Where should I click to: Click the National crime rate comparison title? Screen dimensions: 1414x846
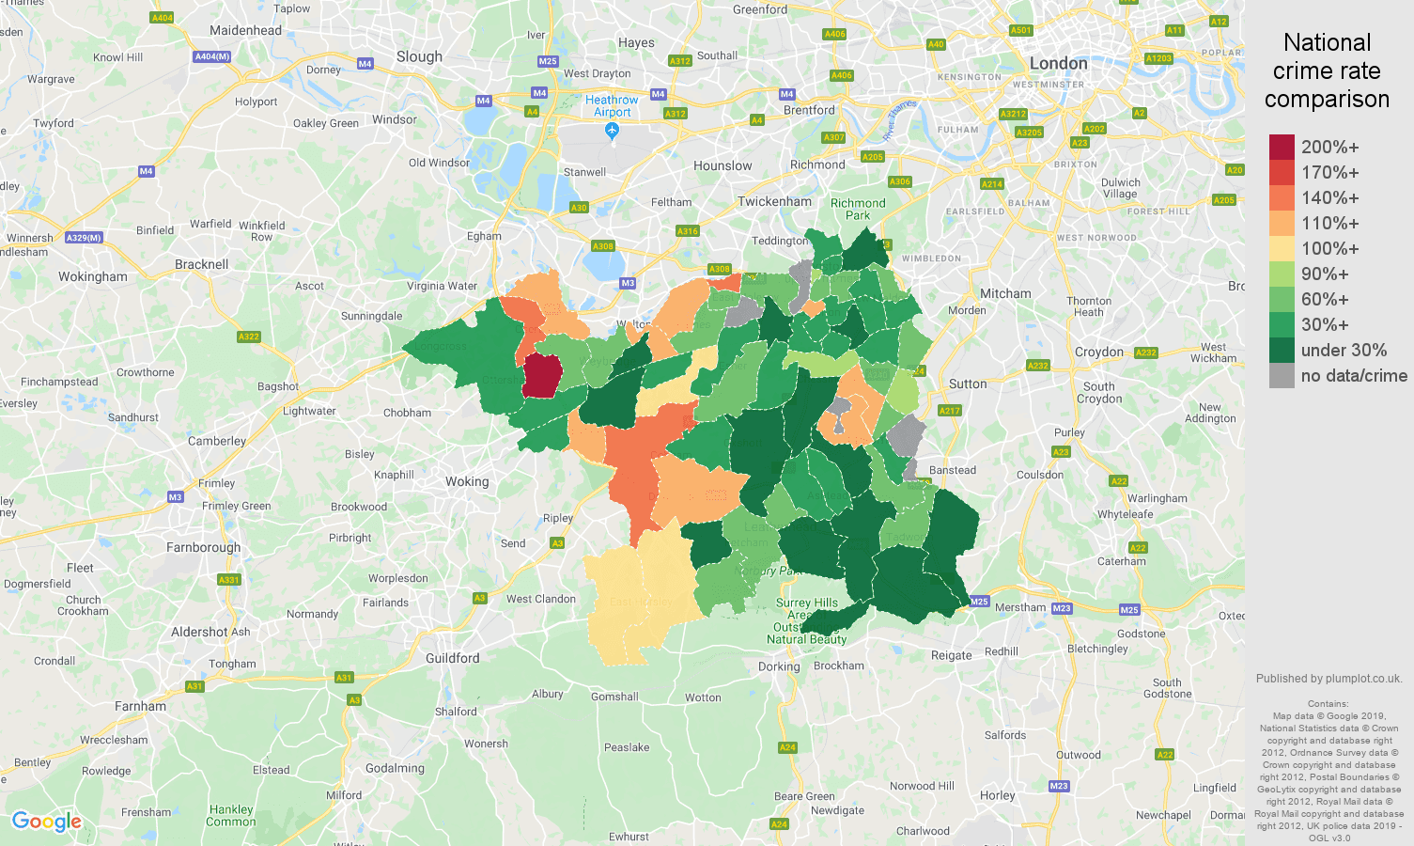[x=1327, y=70]
